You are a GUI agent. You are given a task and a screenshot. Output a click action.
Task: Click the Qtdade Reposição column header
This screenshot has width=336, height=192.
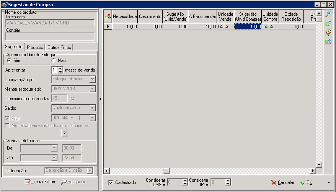291,16
